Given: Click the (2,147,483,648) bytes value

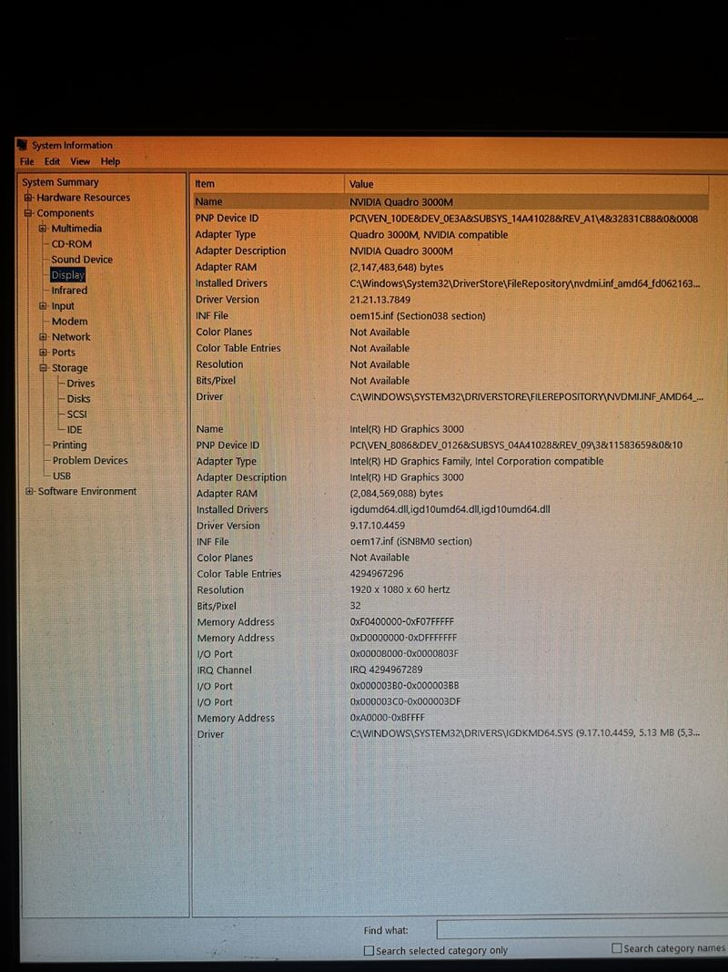Looking at the screenshot, I should coord(396,267).
